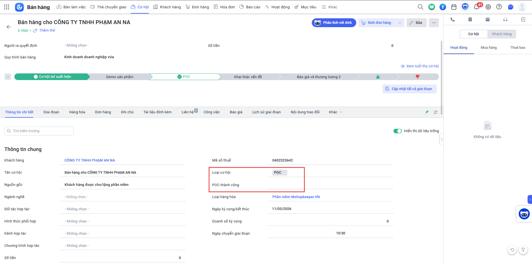
Task: Click Xem tuổi thọ cơ hội eye link
Action: 420,66
